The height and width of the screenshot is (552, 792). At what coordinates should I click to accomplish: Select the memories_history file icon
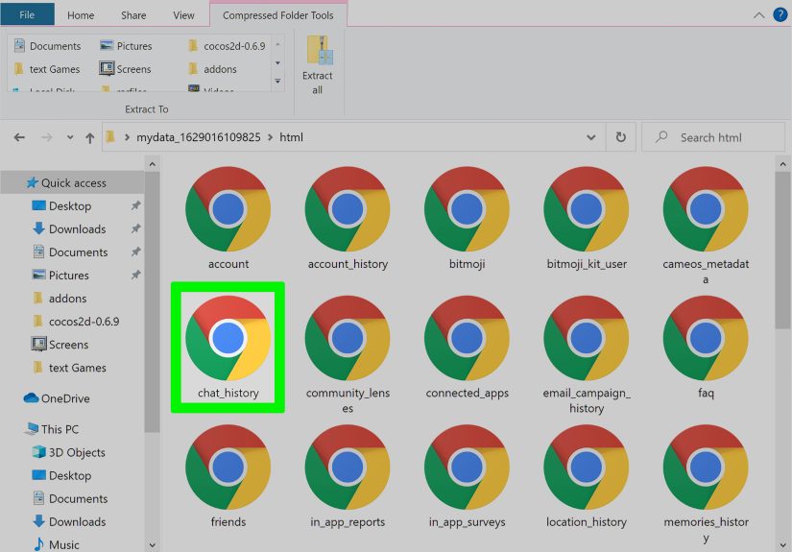click(706, 468)
